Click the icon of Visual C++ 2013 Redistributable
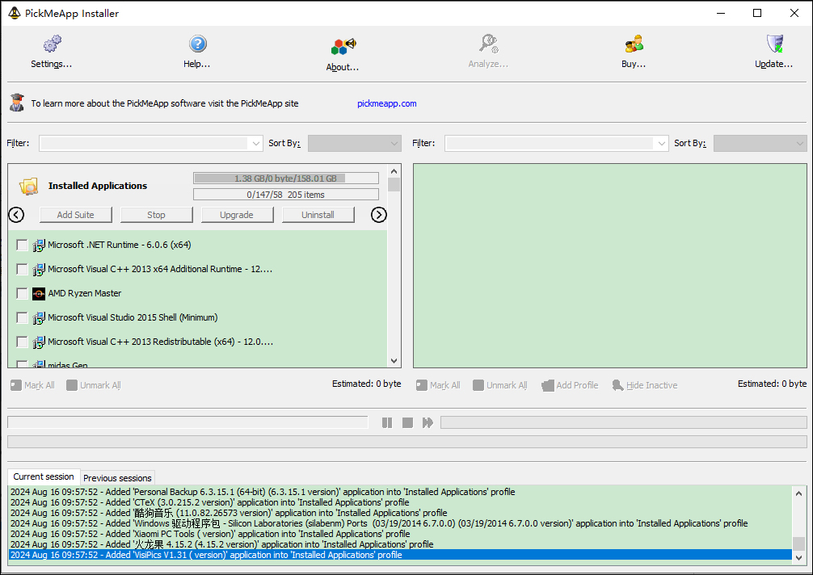 point(39,342)
